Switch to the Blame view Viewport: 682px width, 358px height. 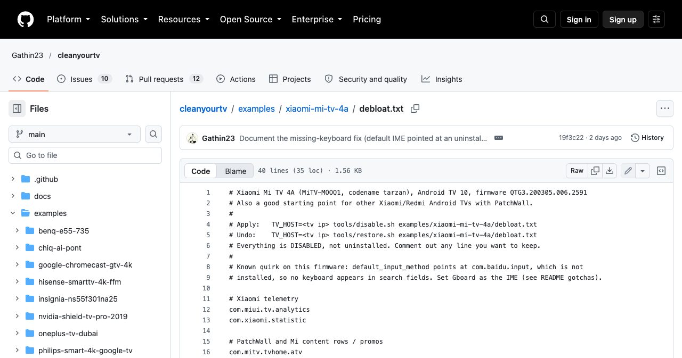[236, 171]
